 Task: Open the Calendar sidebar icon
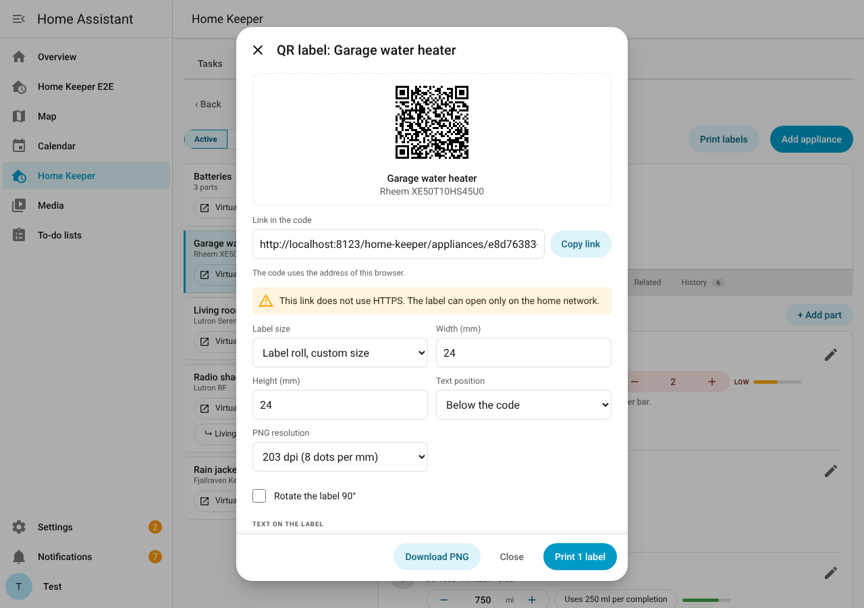click(19, 146)
